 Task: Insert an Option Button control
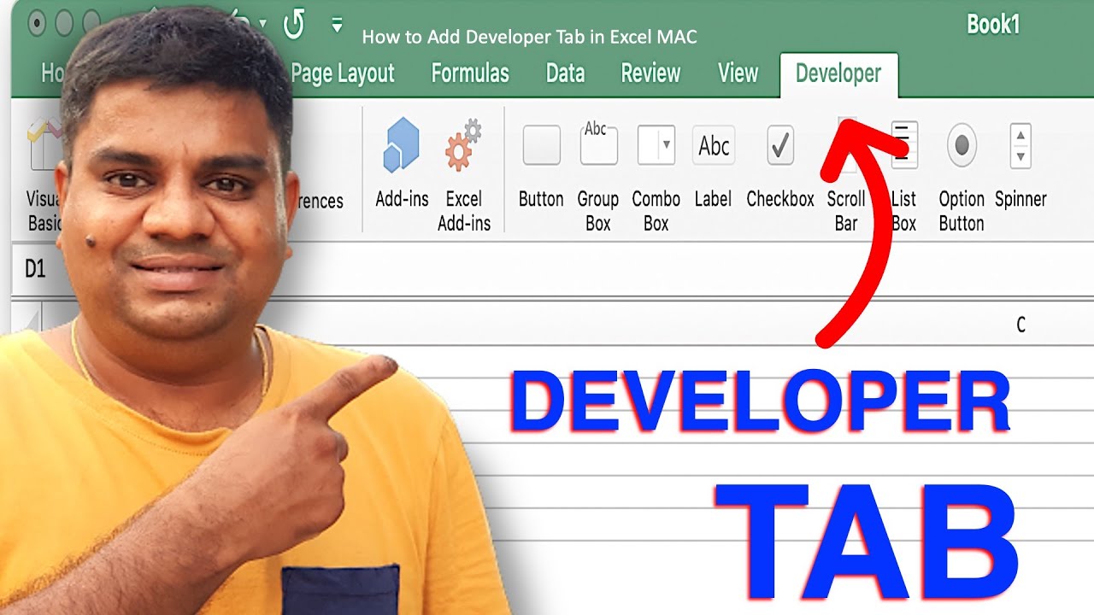(962, 145)
